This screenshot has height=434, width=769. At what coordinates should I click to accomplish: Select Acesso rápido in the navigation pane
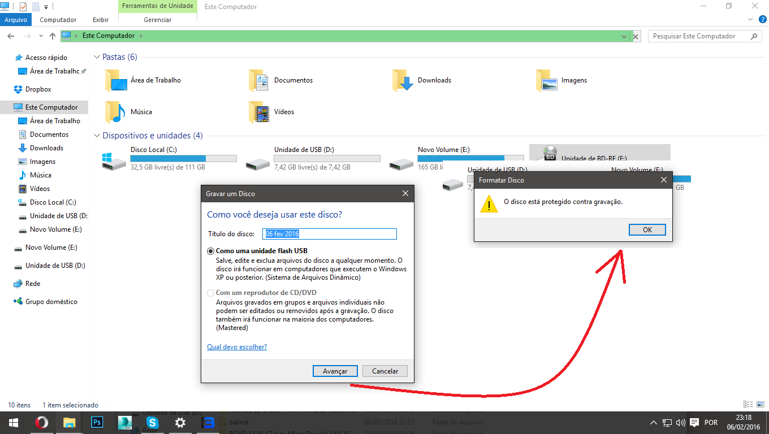coord(46,58)
